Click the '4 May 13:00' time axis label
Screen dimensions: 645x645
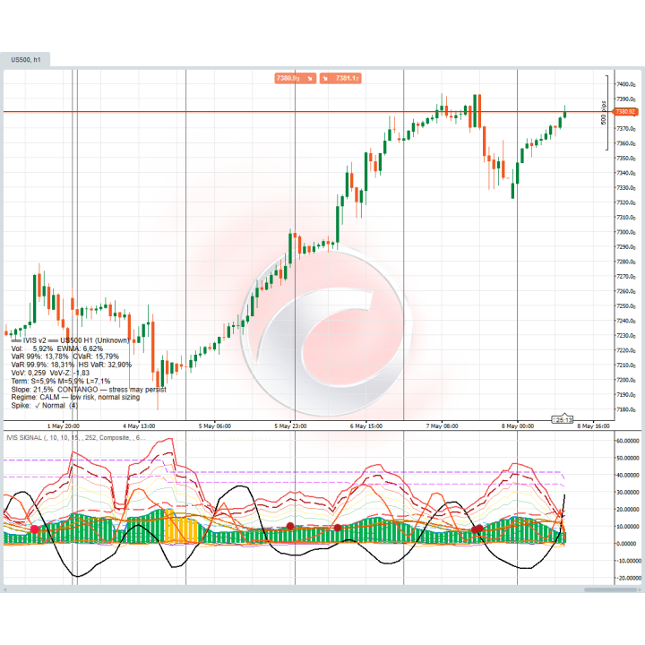point(139,426)
